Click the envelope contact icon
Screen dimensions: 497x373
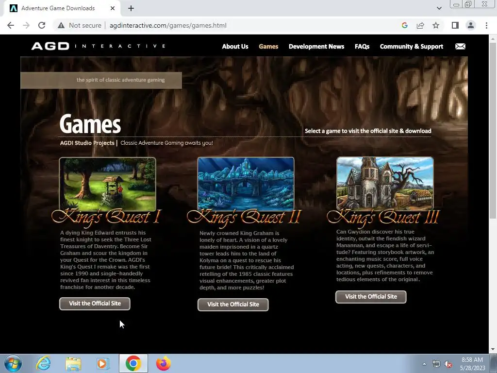pyautogui.click(x=460, y=46)
